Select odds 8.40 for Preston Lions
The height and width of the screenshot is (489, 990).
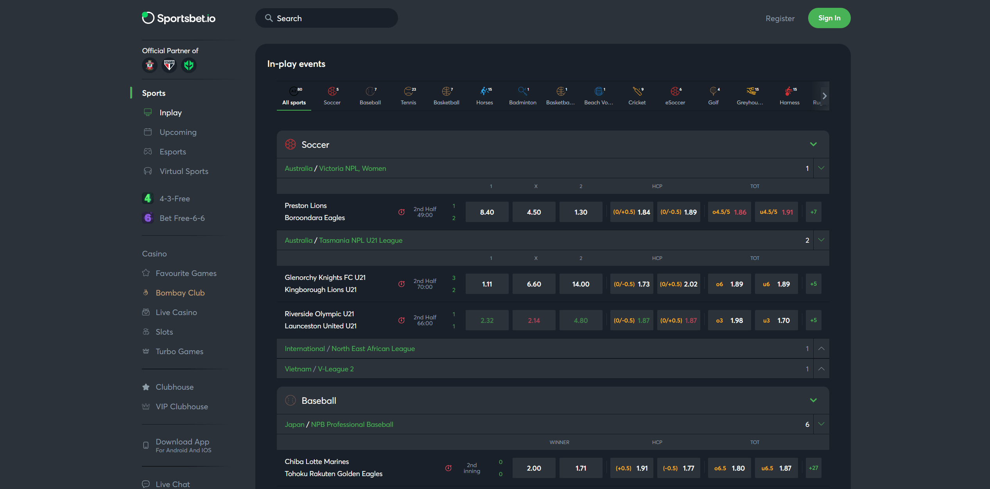[487, 212]
